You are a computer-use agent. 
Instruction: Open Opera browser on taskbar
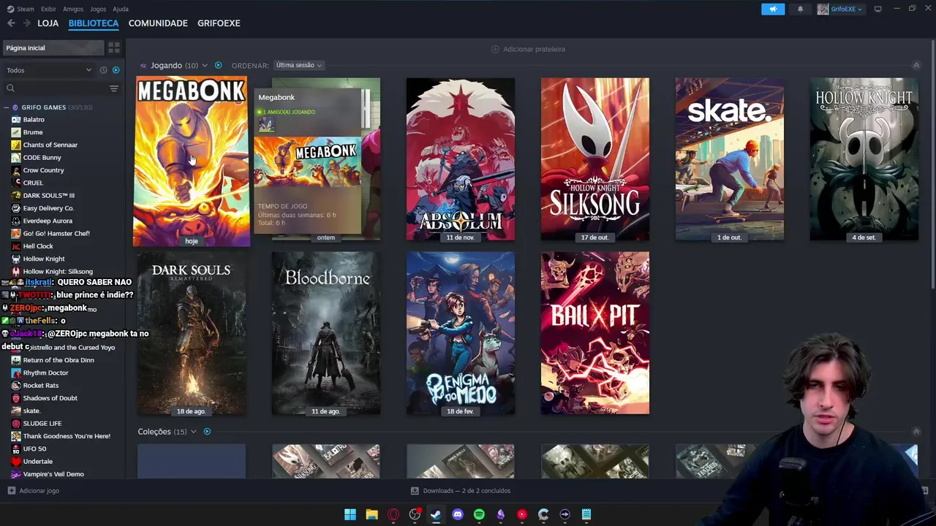pos(393,514)
